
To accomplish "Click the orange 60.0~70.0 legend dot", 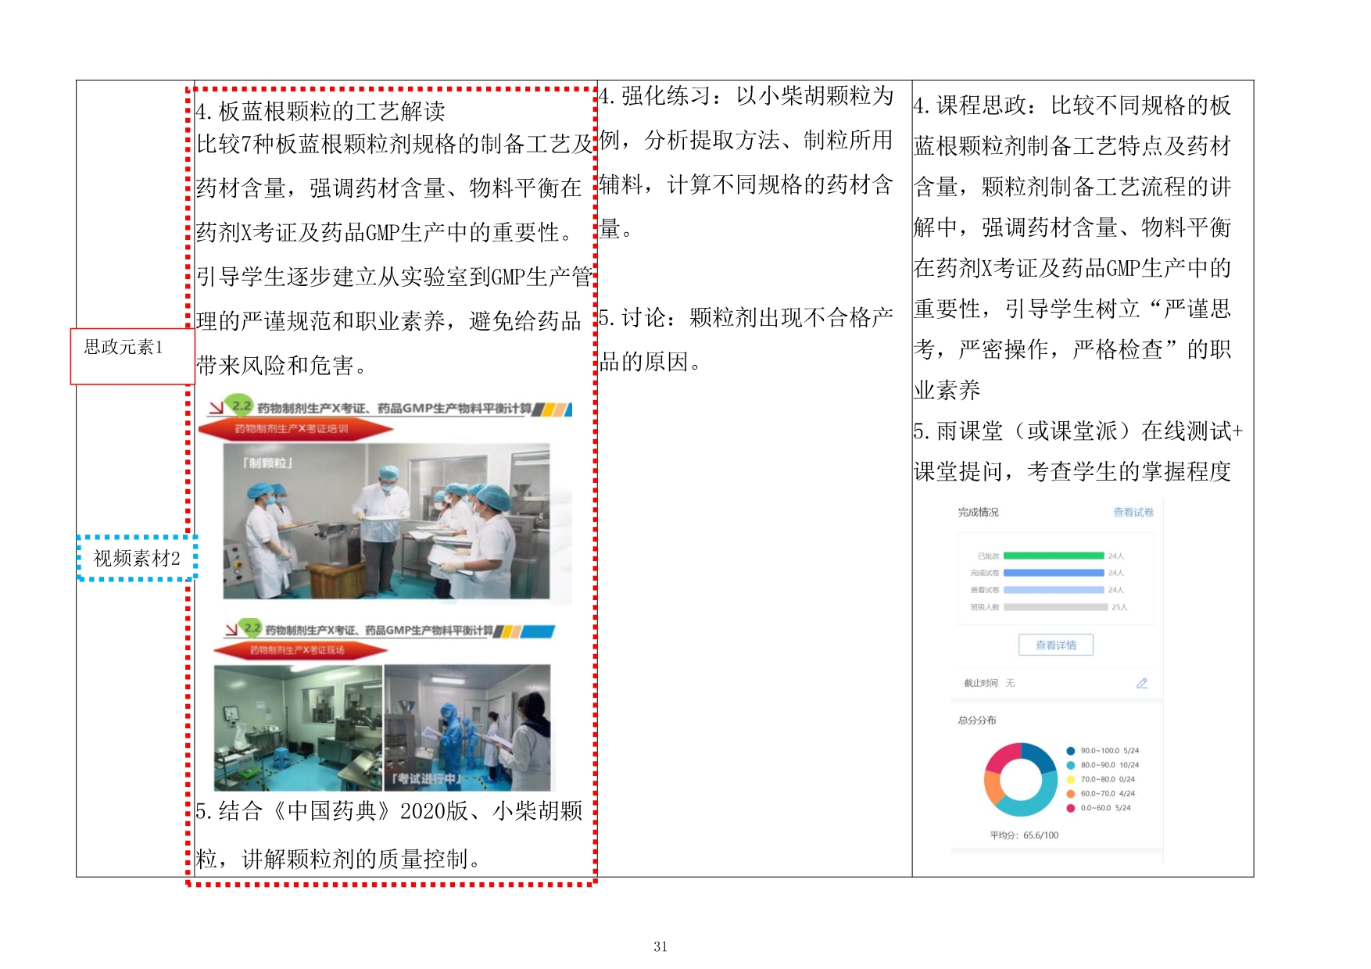I will [x=1070, y=794].
